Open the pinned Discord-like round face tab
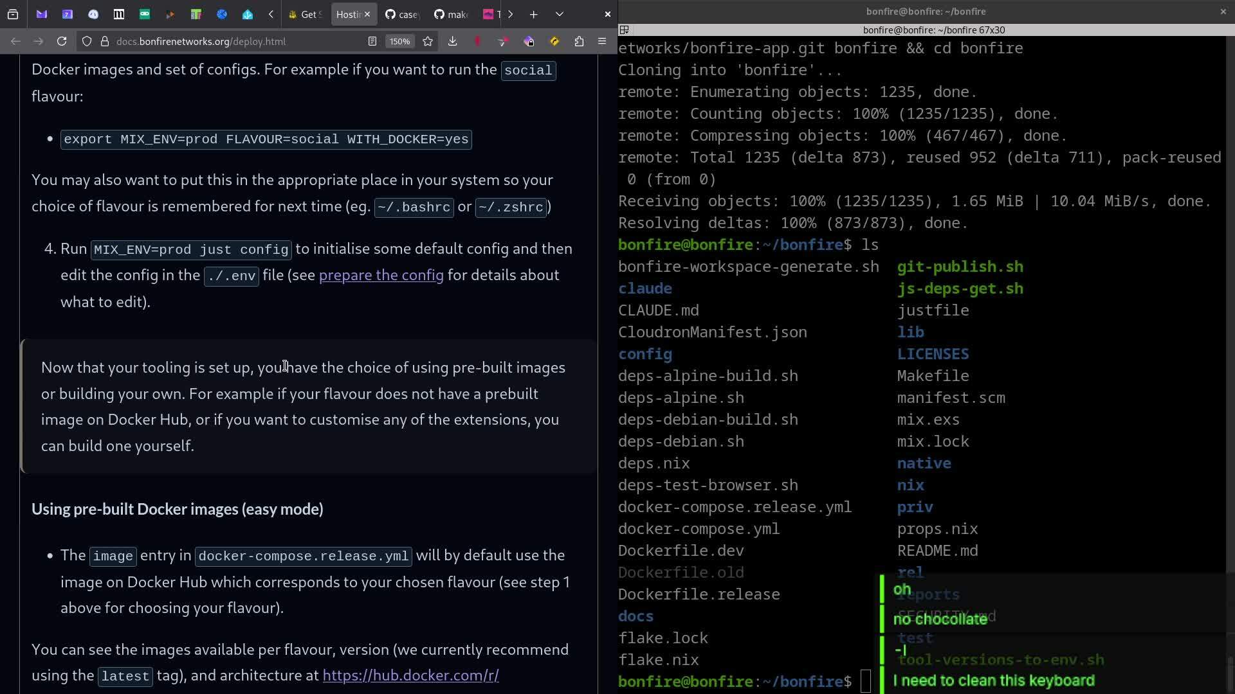 [x=93, y=14]
